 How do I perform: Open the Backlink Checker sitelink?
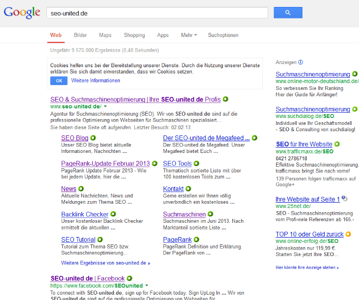point(84,214)
